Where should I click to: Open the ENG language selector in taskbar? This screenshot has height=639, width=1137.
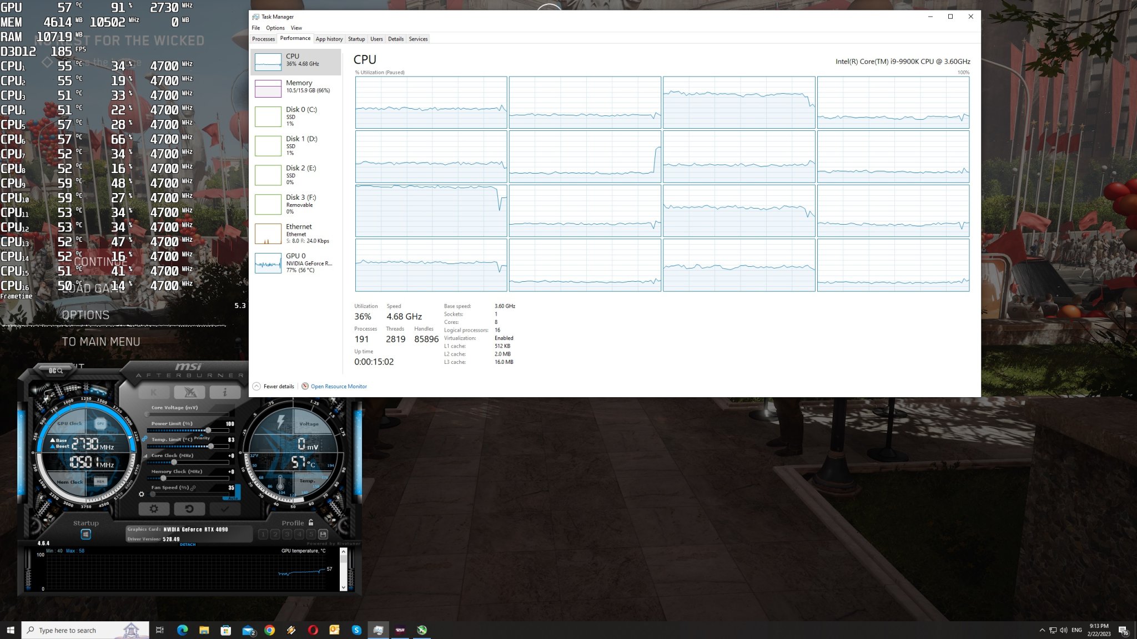tap(1077, 630)
